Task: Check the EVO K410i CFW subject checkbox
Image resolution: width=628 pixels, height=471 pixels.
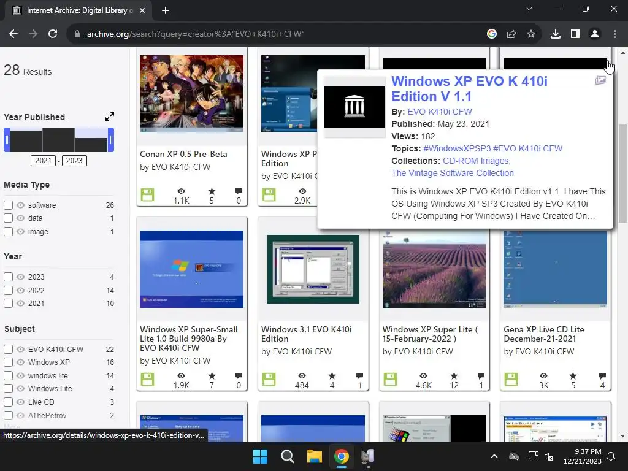Action: coord(8,349)
